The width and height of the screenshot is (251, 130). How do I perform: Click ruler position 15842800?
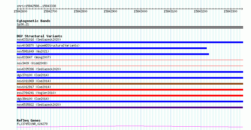pos(80,11)
